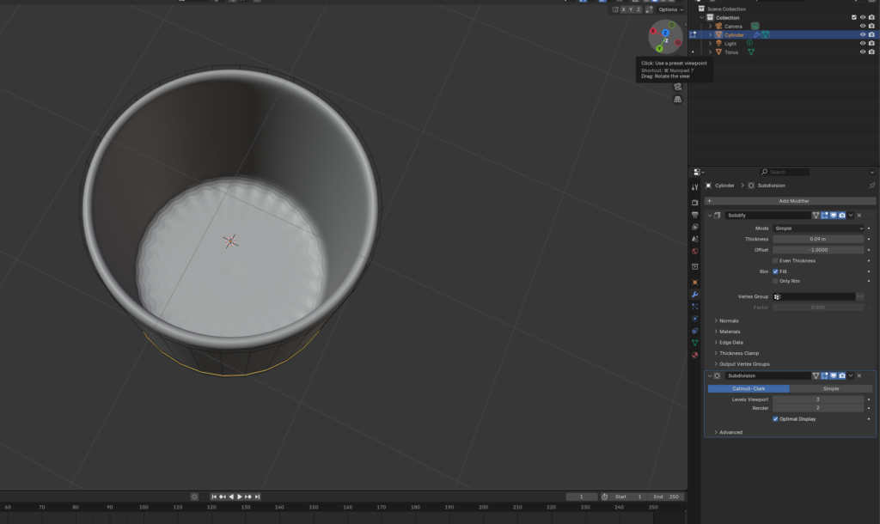Screen dimensions: 880x524
Task: Uncheck the Rim Fill checkbox
Action: [x=776, y=271]
